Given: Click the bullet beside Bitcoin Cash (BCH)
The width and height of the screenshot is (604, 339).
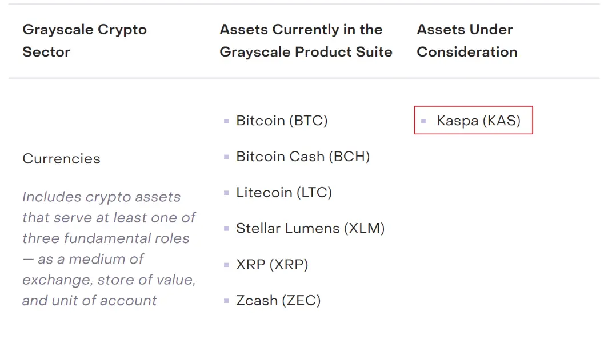Looking at the screenshot, I should pyautogui.click(x=226, y=157).
